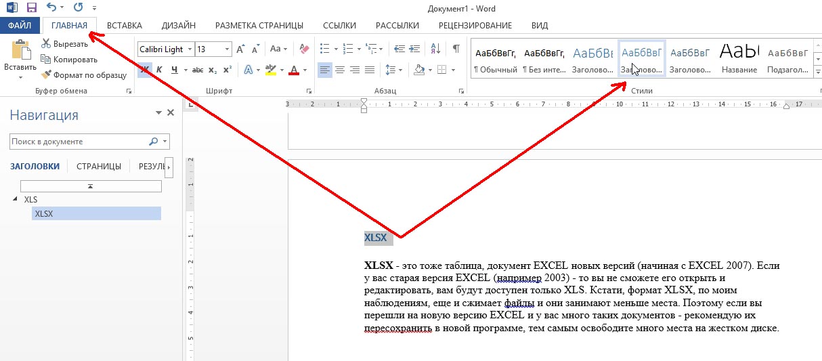This screenshot has width=822, height=361.
Task: Click the paragraph borders icon
Action: click(441, 70)
